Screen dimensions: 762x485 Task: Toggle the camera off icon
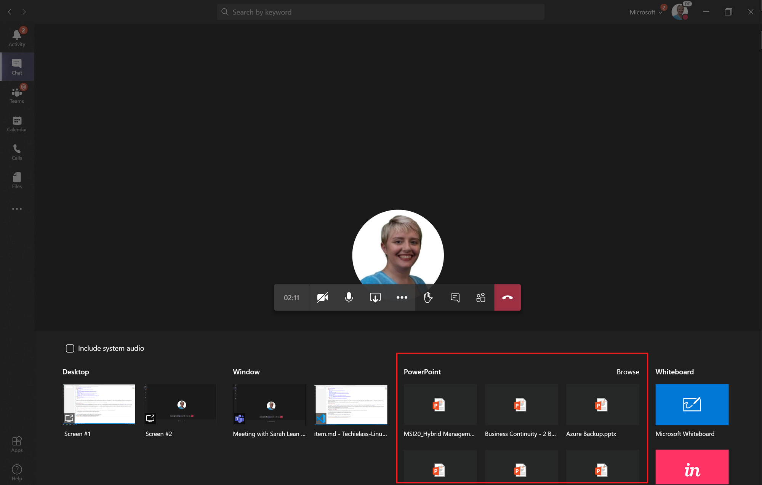tap(322, 297)
